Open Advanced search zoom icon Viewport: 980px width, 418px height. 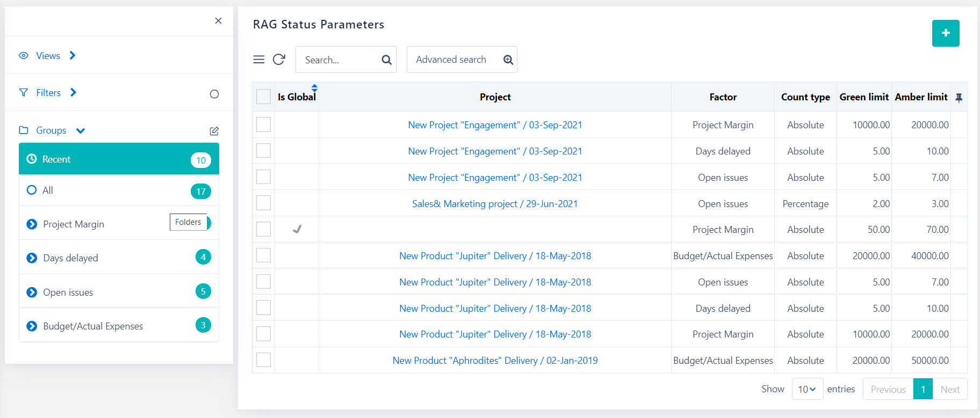coord(508,60)
